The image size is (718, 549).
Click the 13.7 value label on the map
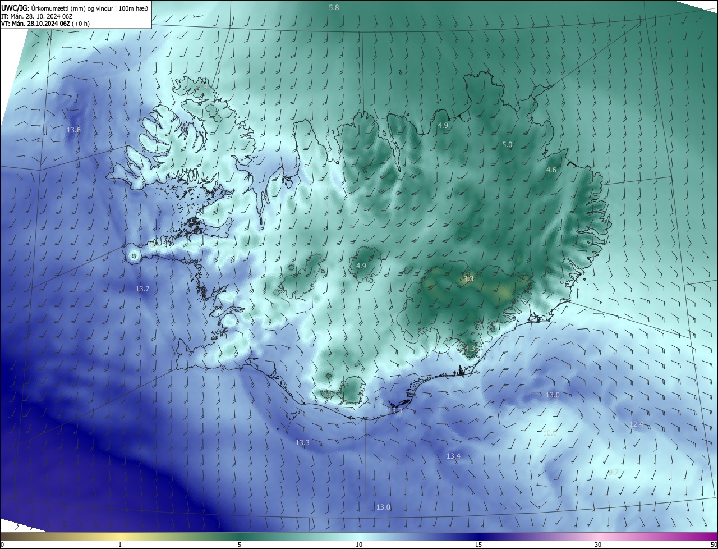(142, 289)
